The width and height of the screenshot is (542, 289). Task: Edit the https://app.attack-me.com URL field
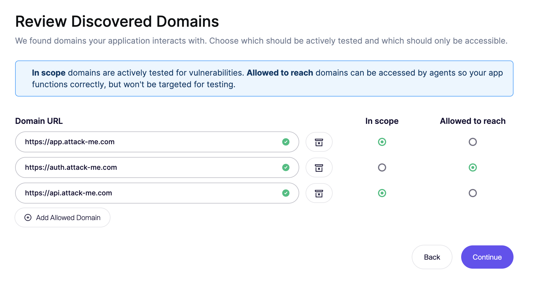click(145, 142)
